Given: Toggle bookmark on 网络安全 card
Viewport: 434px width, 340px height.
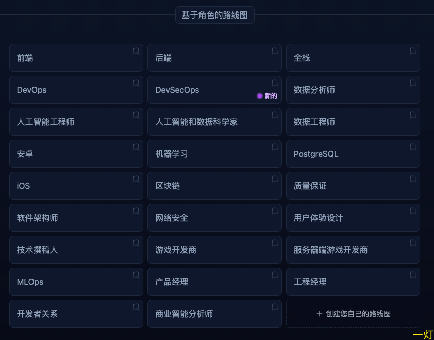Looking at the screenshot, I should pyautogui.click(x=275, y=211).
